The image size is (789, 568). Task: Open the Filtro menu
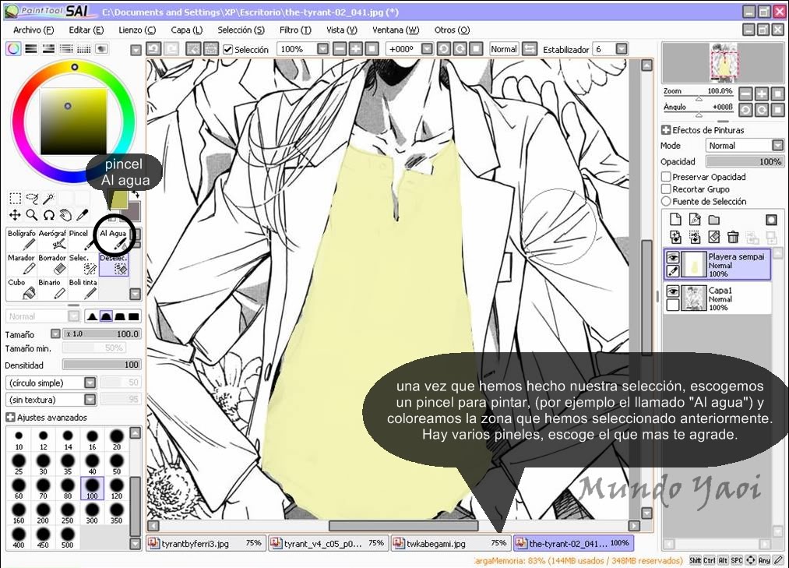(295, 30)
